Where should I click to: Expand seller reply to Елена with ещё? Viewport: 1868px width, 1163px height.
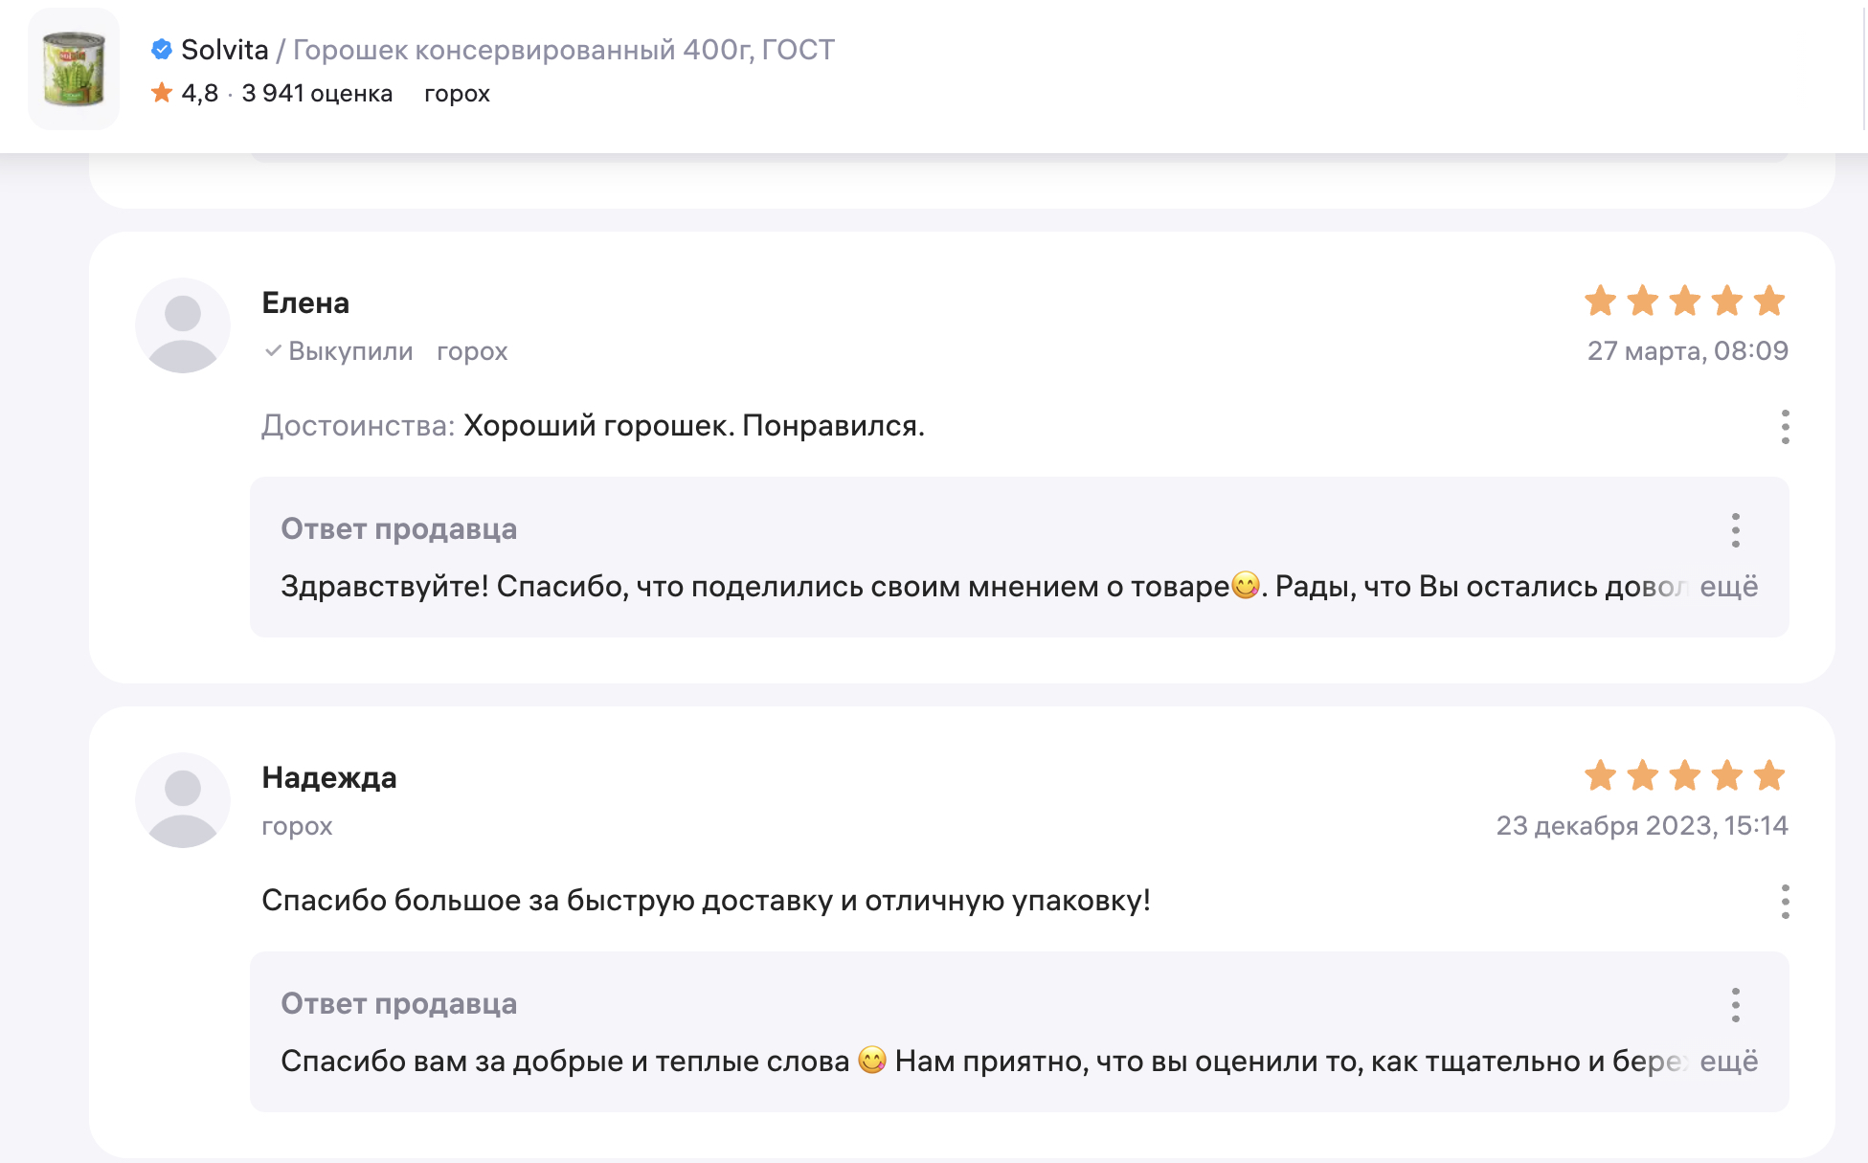1728,586
